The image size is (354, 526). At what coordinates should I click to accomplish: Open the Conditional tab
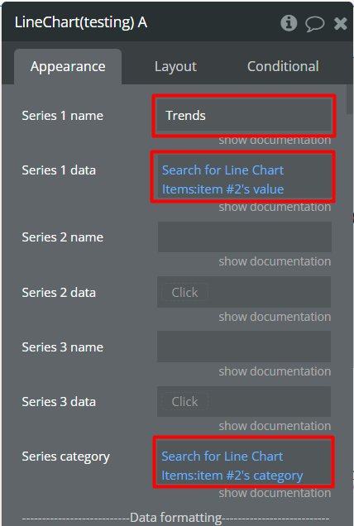pyautogui.click(x=283, y=67)
